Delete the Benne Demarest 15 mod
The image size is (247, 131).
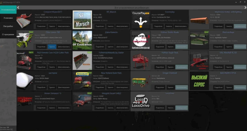pyautogui.click(x=52, y=108)
